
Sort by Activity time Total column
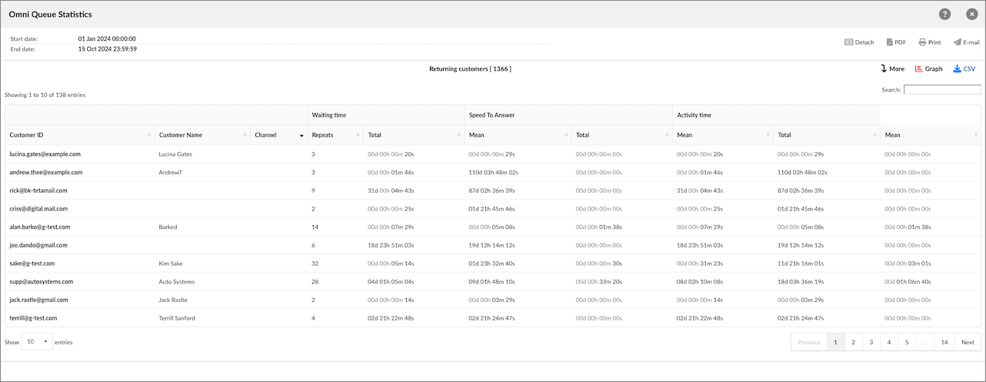point(827,135)
